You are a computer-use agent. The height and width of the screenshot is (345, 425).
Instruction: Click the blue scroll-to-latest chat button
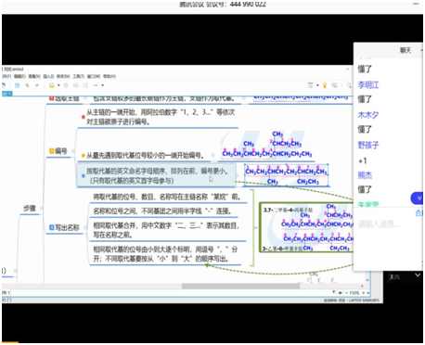tap(418, 198)
